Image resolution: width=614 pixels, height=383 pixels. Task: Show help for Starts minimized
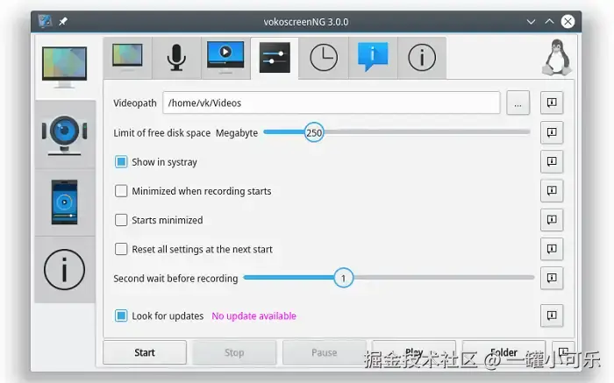coord(552,220)
